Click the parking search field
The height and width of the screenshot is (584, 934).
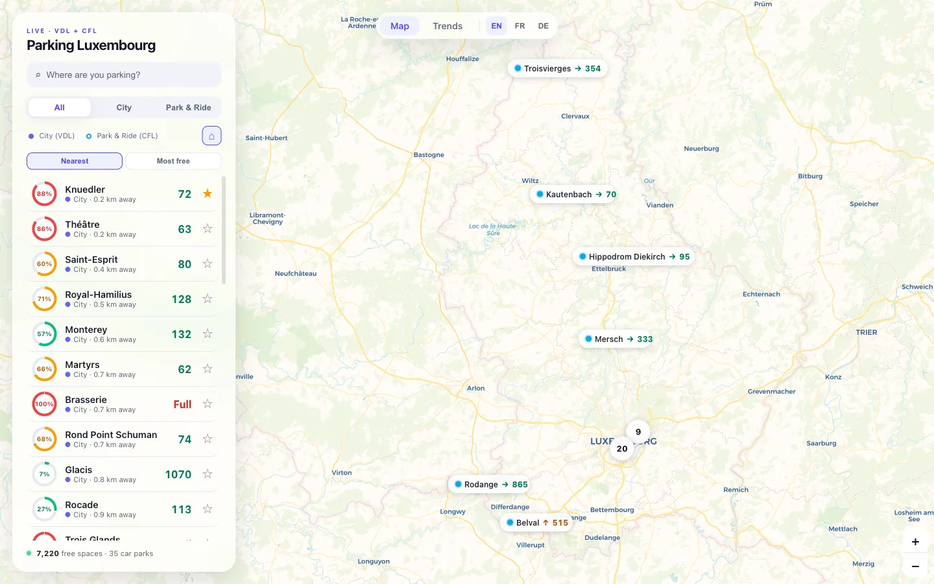pos(124,75)
